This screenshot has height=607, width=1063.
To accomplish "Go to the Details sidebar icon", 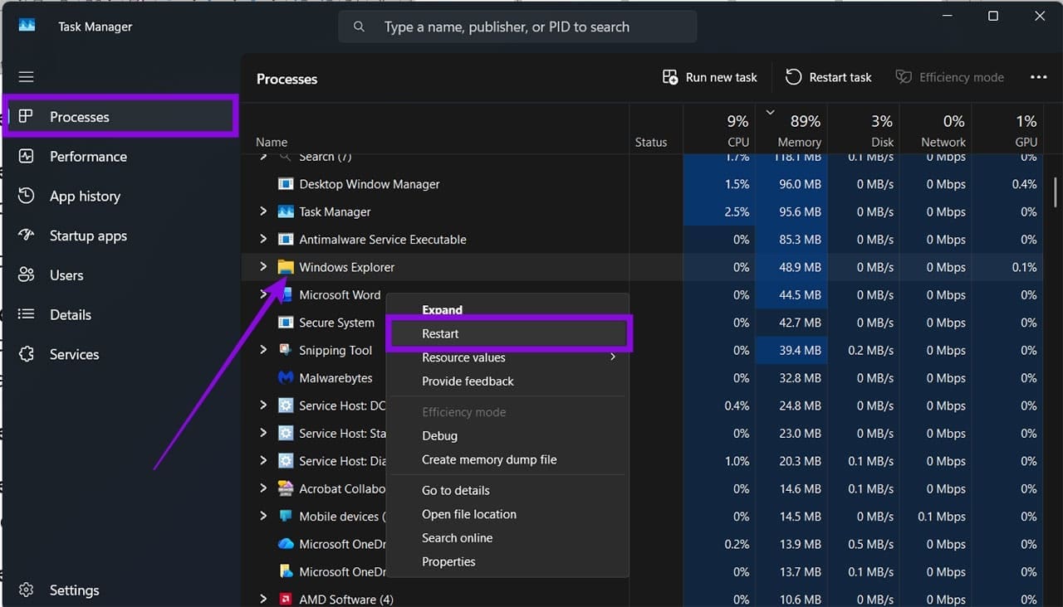I will pos(26,314).
